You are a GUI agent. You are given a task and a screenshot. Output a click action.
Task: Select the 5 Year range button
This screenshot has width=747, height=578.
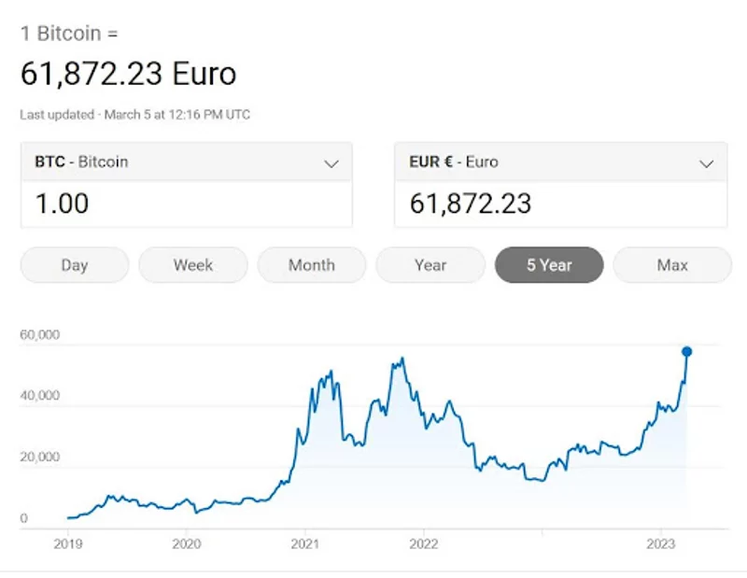click(548, 265)
